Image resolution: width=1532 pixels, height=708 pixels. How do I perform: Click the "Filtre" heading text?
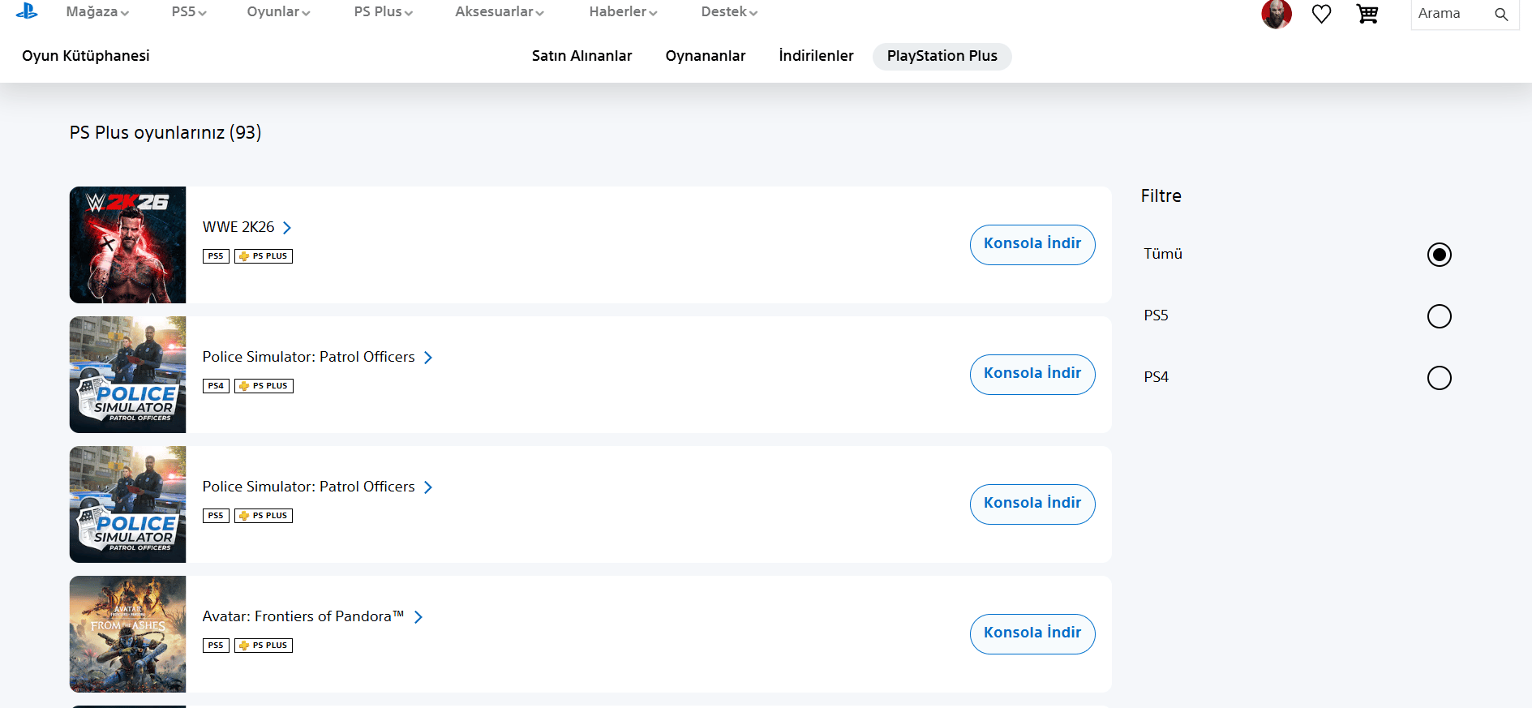coord(1161,195)
